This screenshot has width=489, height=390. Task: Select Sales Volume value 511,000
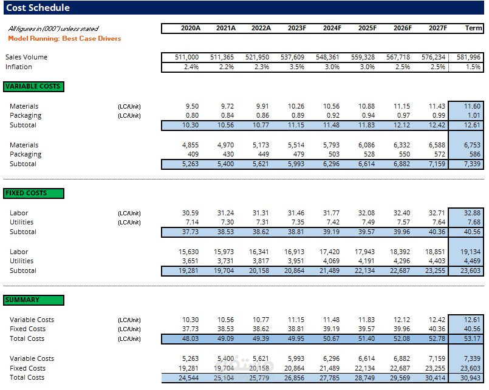pyautogui.click(x=186, y=57)
